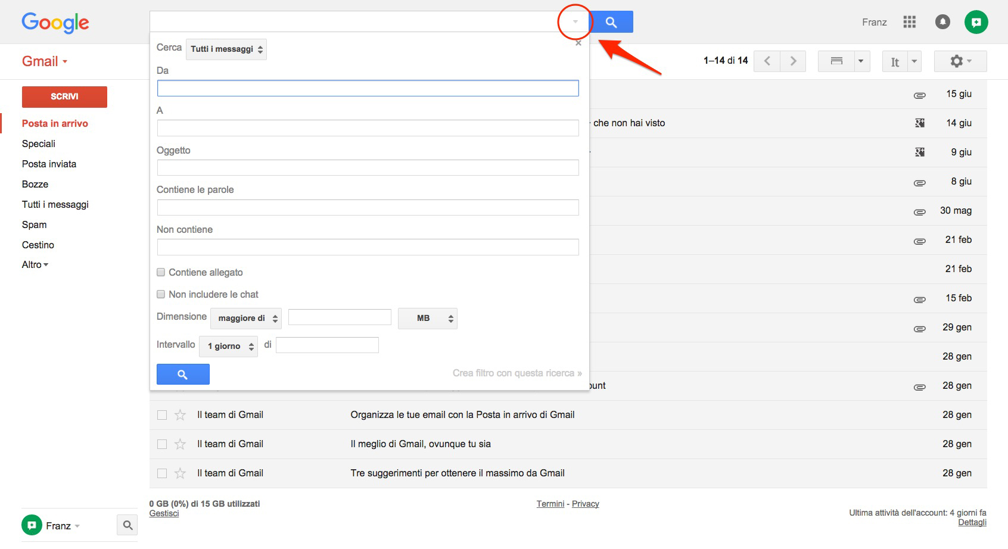1008x549 pixels.
Task: Click attachment paperclip on 15 giu message
Action: (x=920, y=95)
